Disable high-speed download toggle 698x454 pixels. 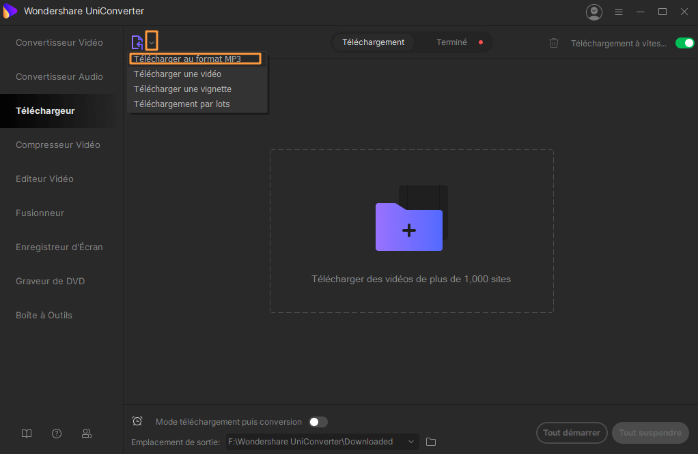coord(684,43)
